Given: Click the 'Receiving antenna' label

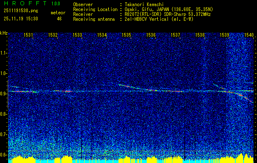Looking at the screenshot, I should 94,19.
